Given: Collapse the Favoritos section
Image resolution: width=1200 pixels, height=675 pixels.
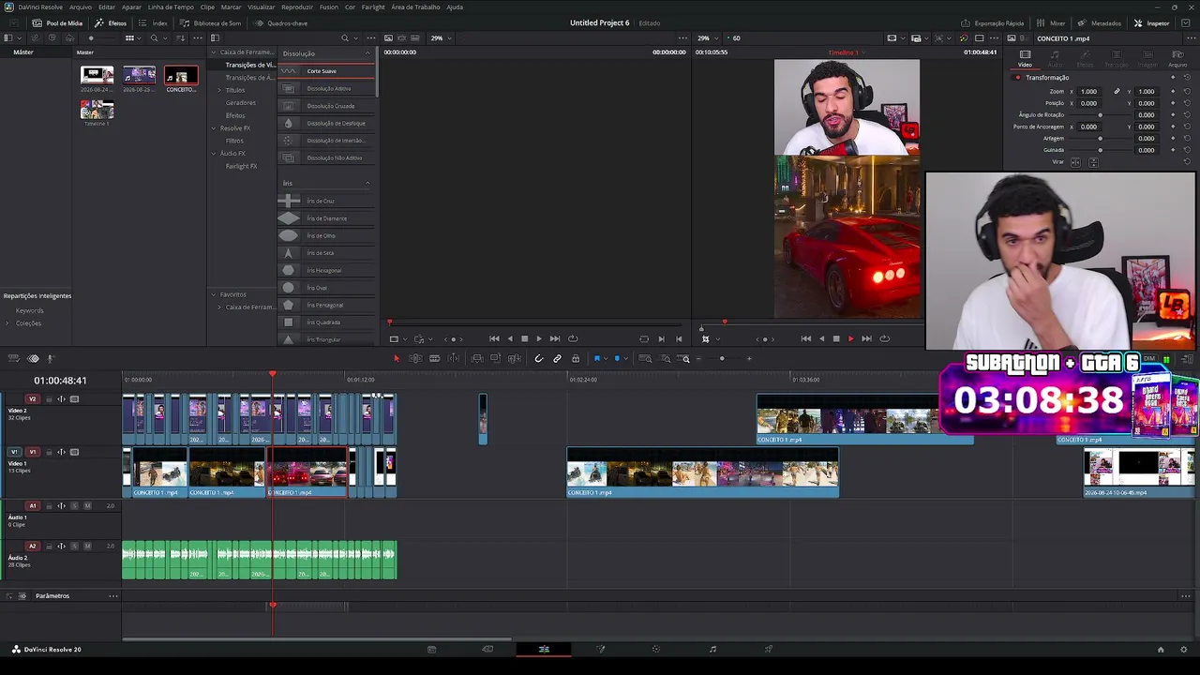Looking at the screenshot, I should click(213, 294).
